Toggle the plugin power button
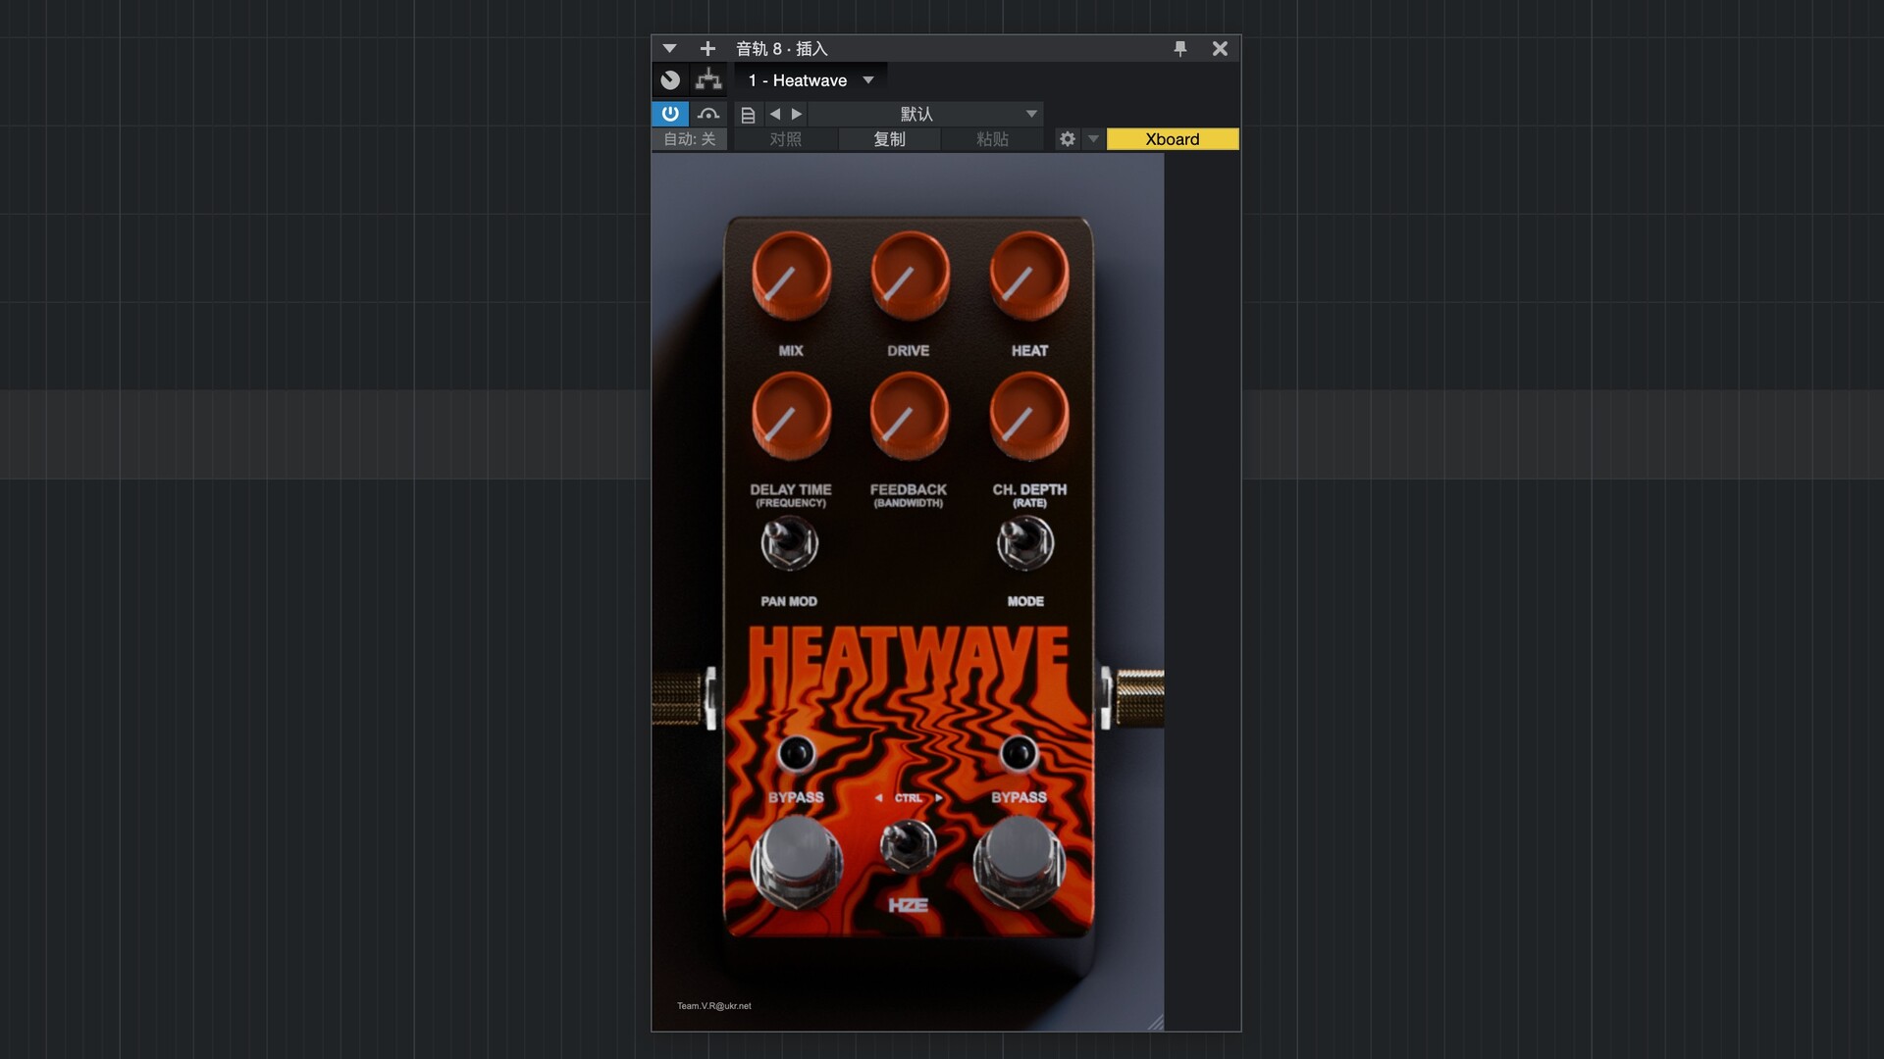The width and height of the screenshot is (1884, 1059). pyautogui.click(x=670, y=114)
